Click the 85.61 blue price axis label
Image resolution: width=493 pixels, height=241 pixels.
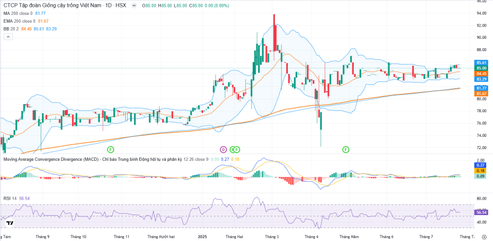pyautogui.click(x=481, y=63)
